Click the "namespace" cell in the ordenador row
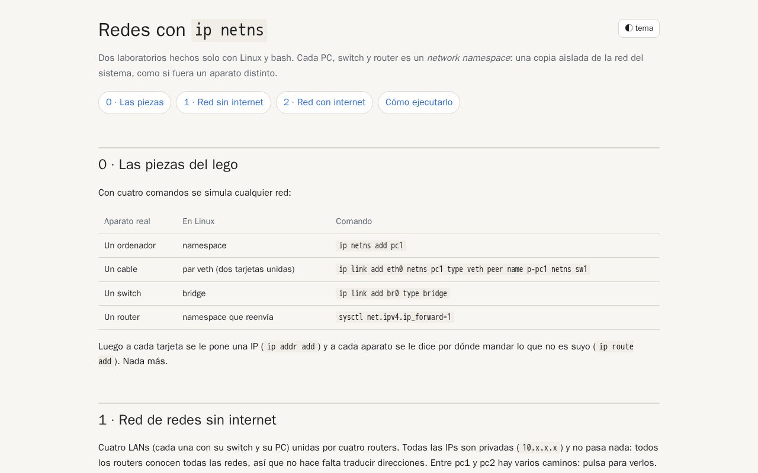This screenshot has width=758, height=473. pos(204,245)
